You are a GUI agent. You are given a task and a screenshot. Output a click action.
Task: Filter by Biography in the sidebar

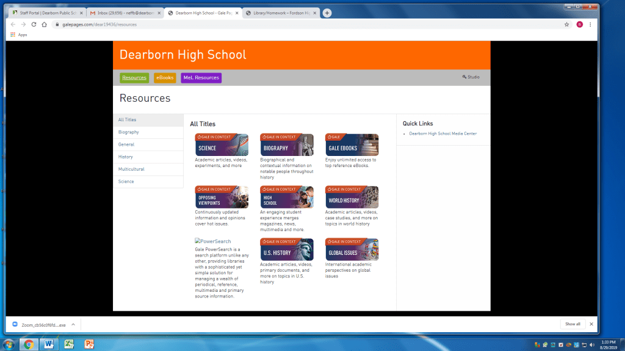click(148, 132)
